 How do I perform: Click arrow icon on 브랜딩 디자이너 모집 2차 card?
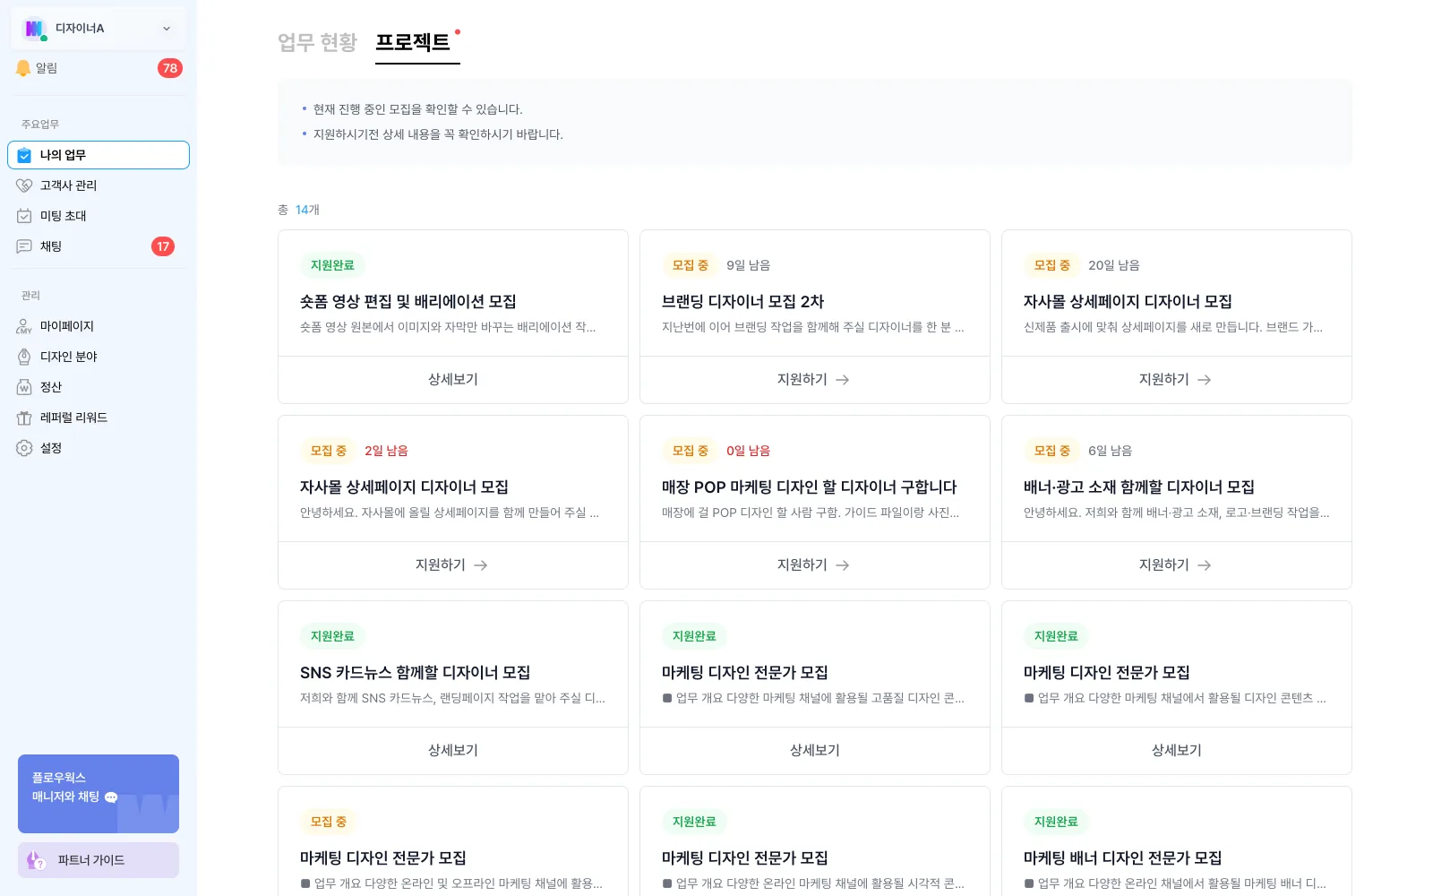[x=842, y=380]
